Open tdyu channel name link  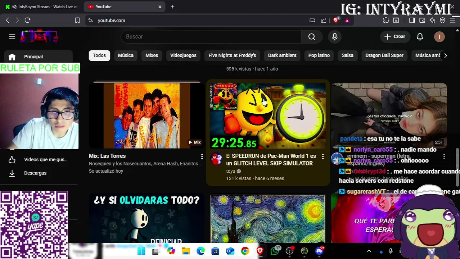pyautogui.click(x=230, y=171)
